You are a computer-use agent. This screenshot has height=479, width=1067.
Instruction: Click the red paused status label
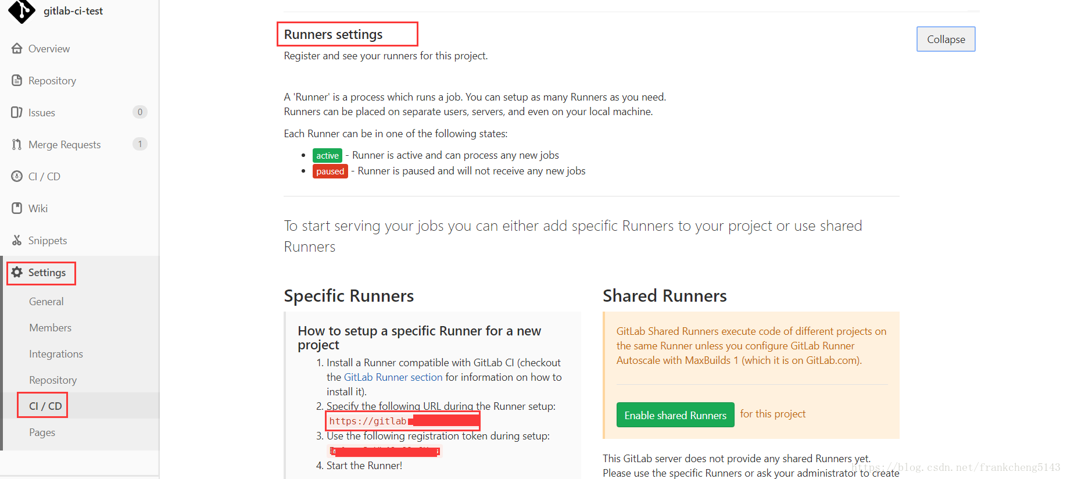(x=330, y=171)
